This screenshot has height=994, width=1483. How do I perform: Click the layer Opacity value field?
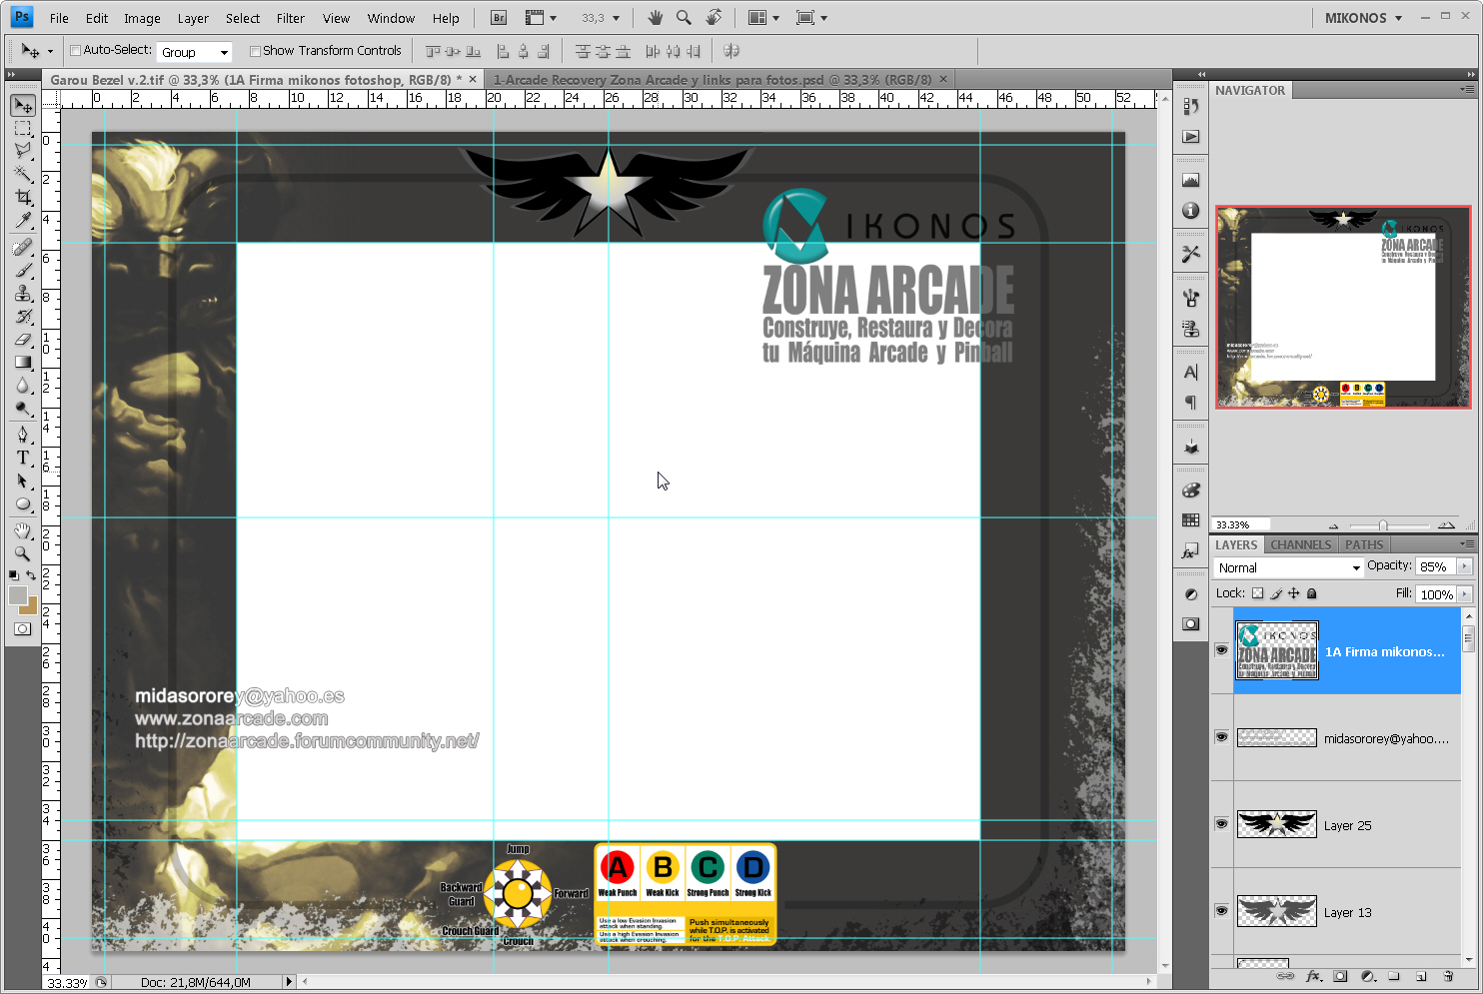click(1437, 566)
